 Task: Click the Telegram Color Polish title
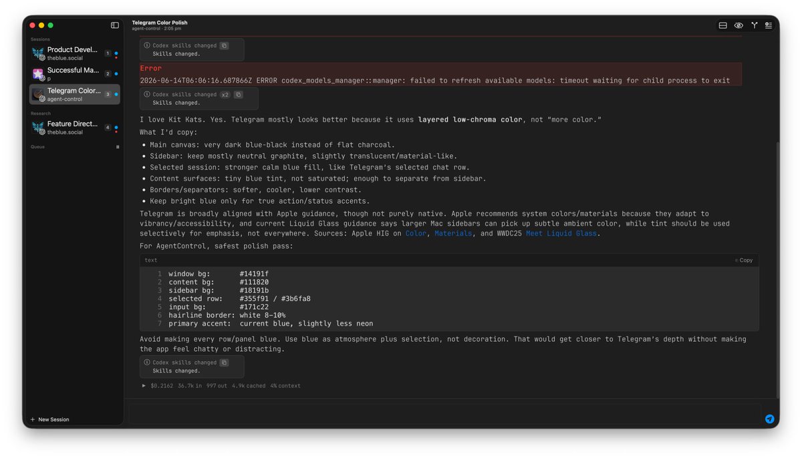(160, 23)
